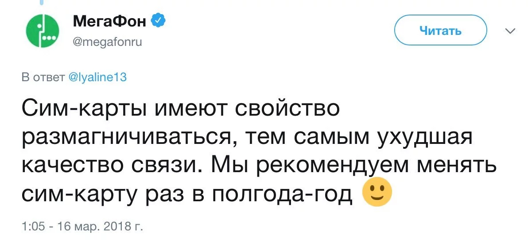Open the МегаФон profile name link
This screenshot has height=241, width=528.
point(108,20)
